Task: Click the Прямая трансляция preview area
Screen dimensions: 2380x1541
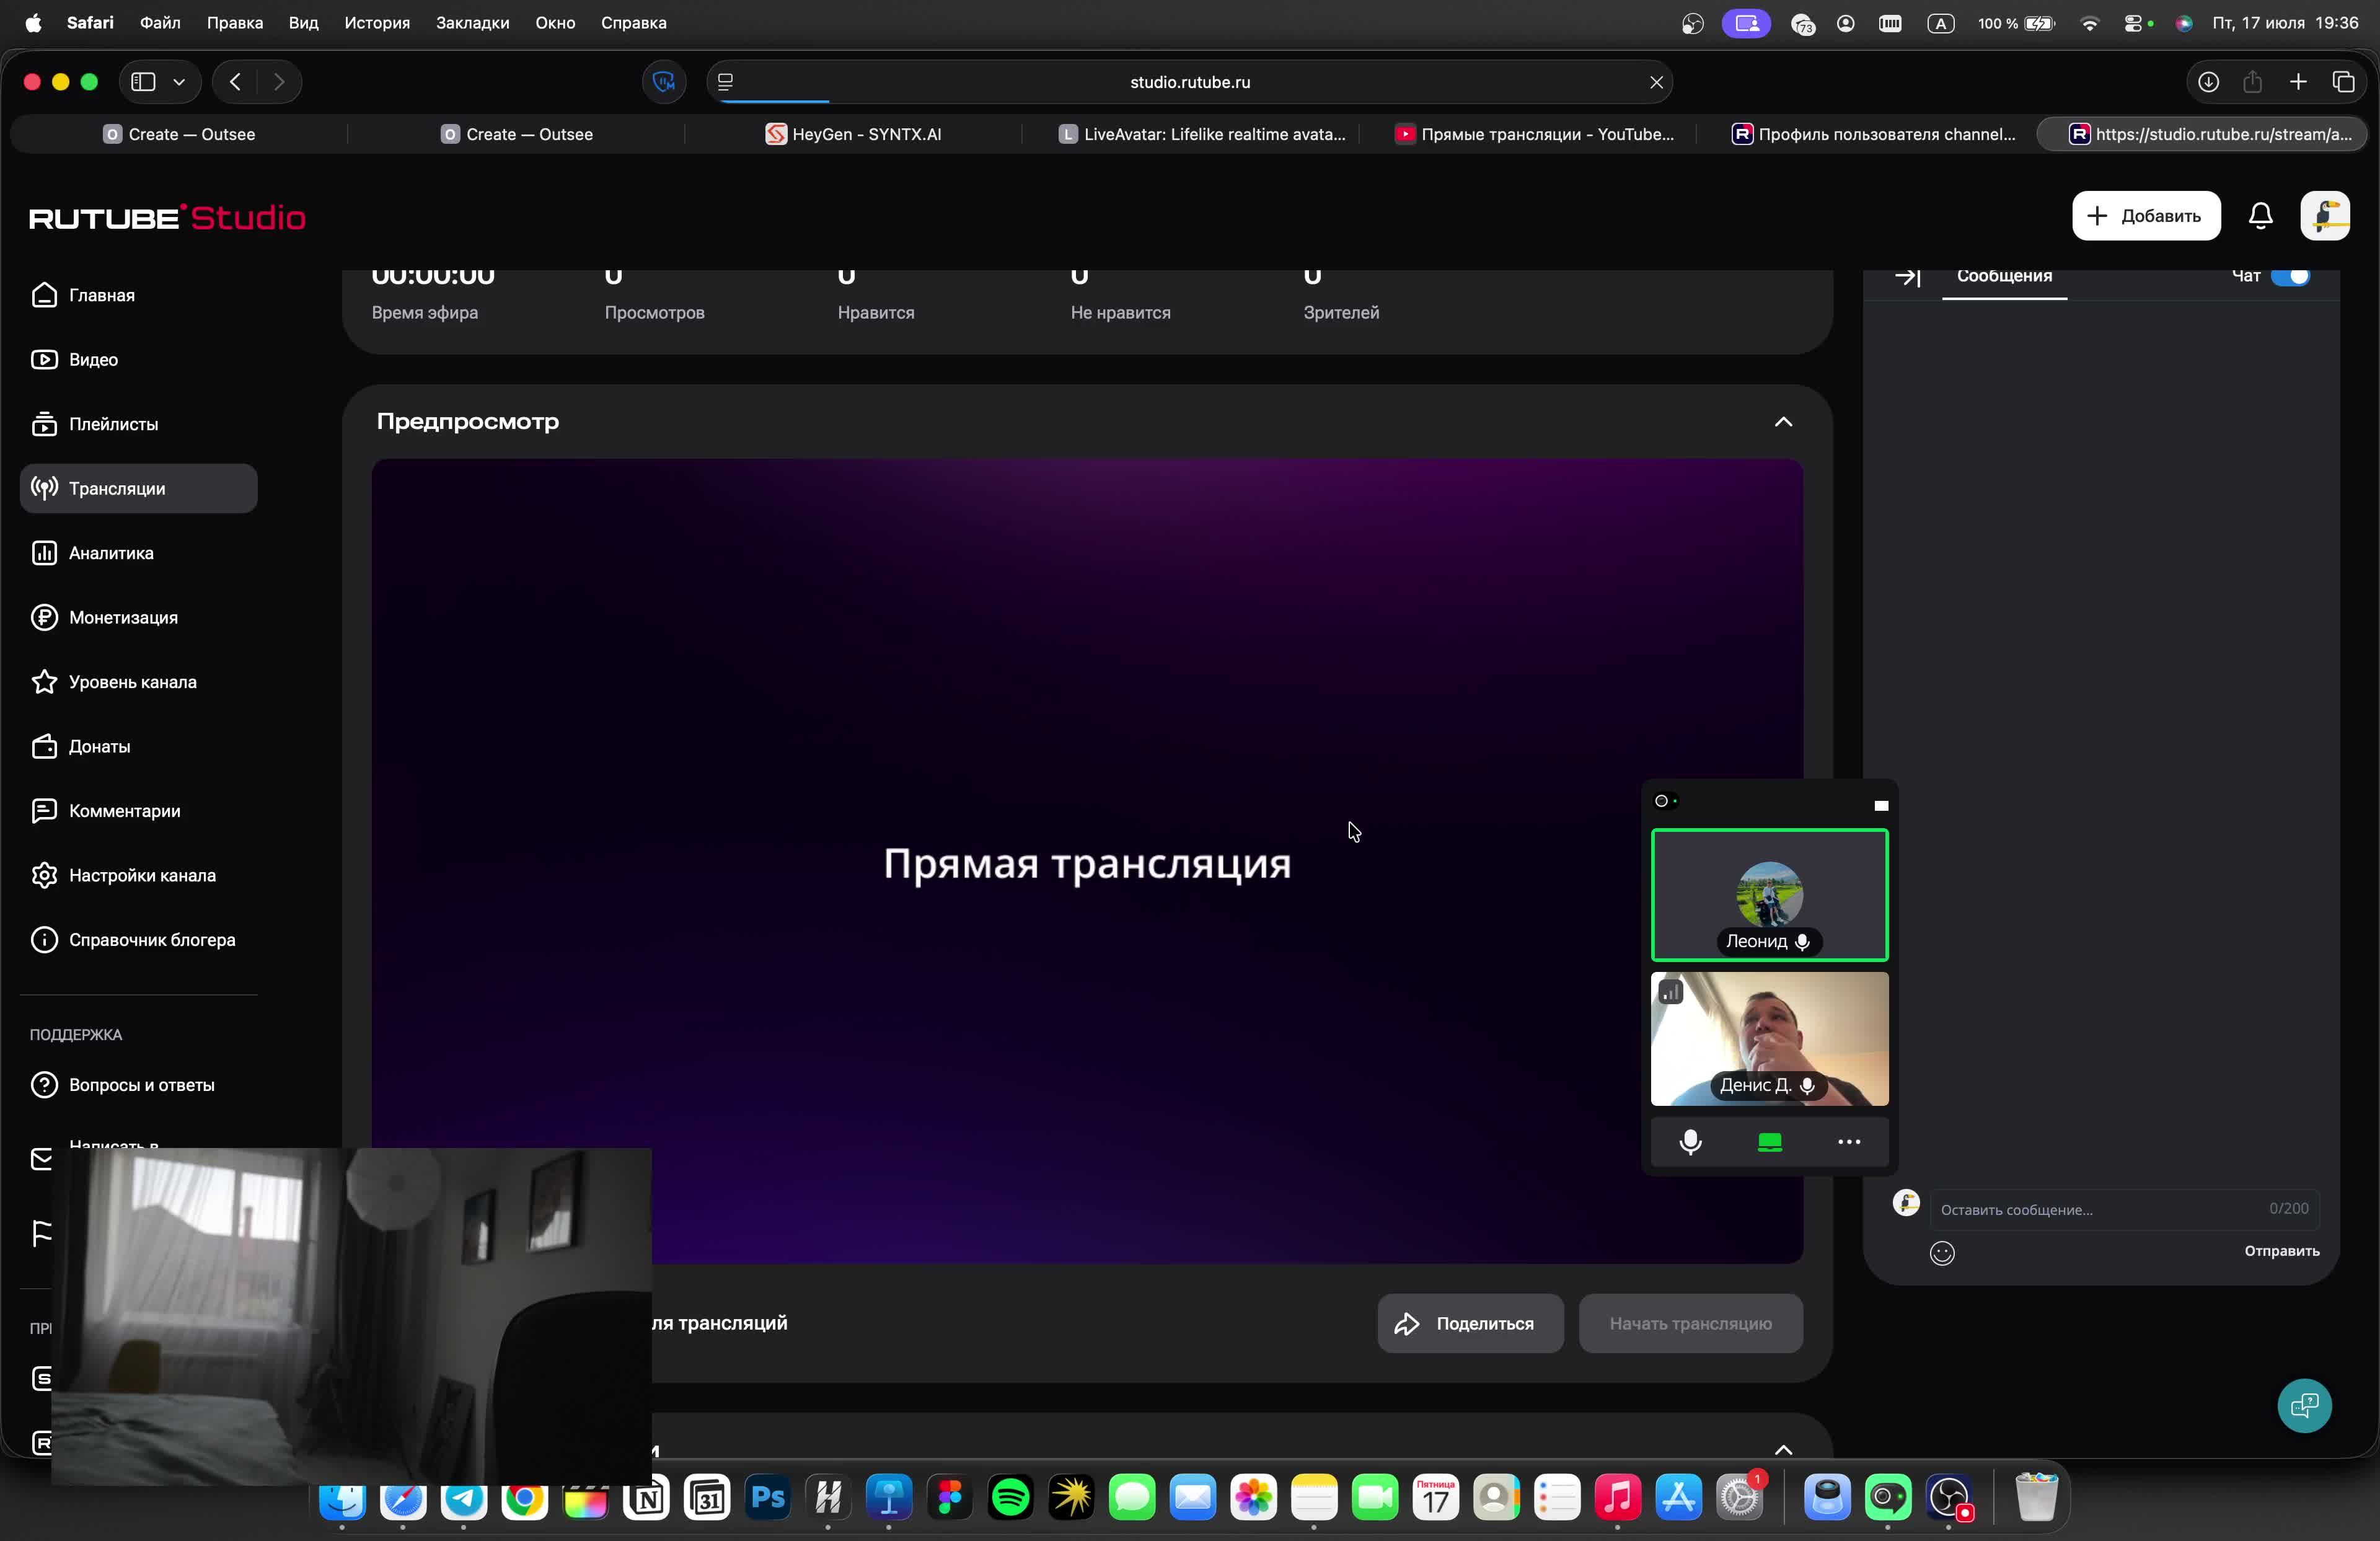Action: click(x=1087, y=860)
